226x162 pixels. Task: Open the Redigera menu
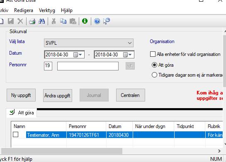[24, 10]
